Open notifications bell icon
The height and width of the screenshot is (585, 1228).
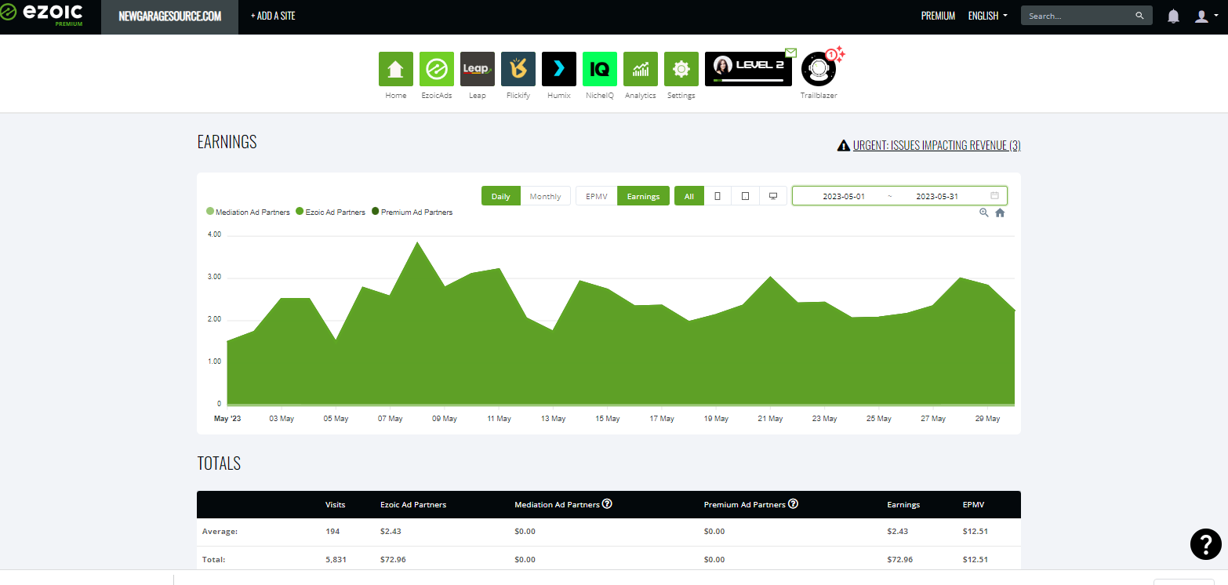pos(1173,16)
